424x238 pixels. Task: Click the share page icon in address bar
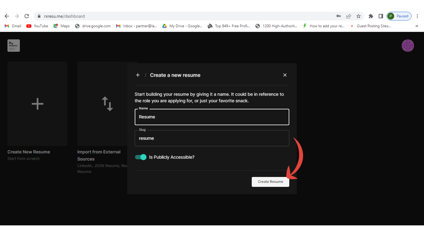click(349, 16)
